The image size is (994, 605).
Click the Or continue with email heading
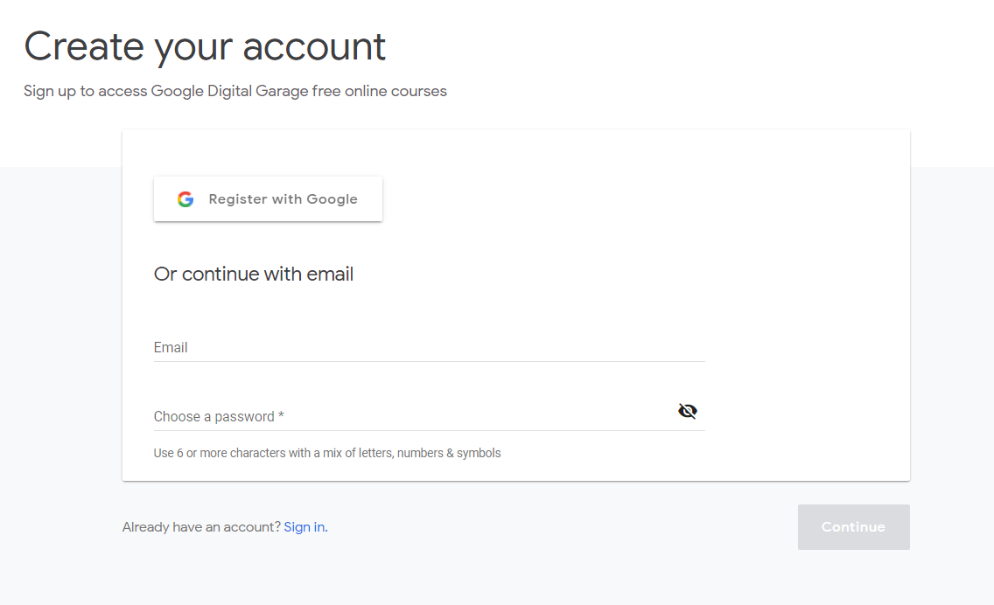tap(254, 275)
